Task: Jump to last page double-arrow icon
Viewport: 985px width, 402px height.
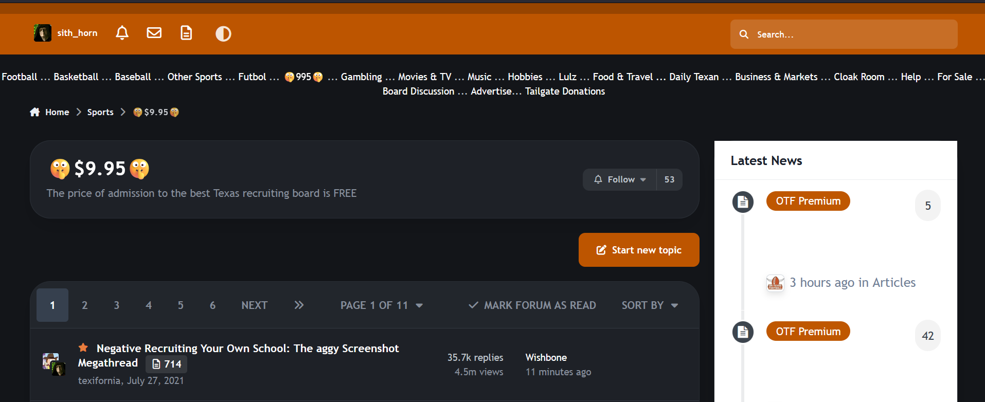Action: (x=299, y=305)
